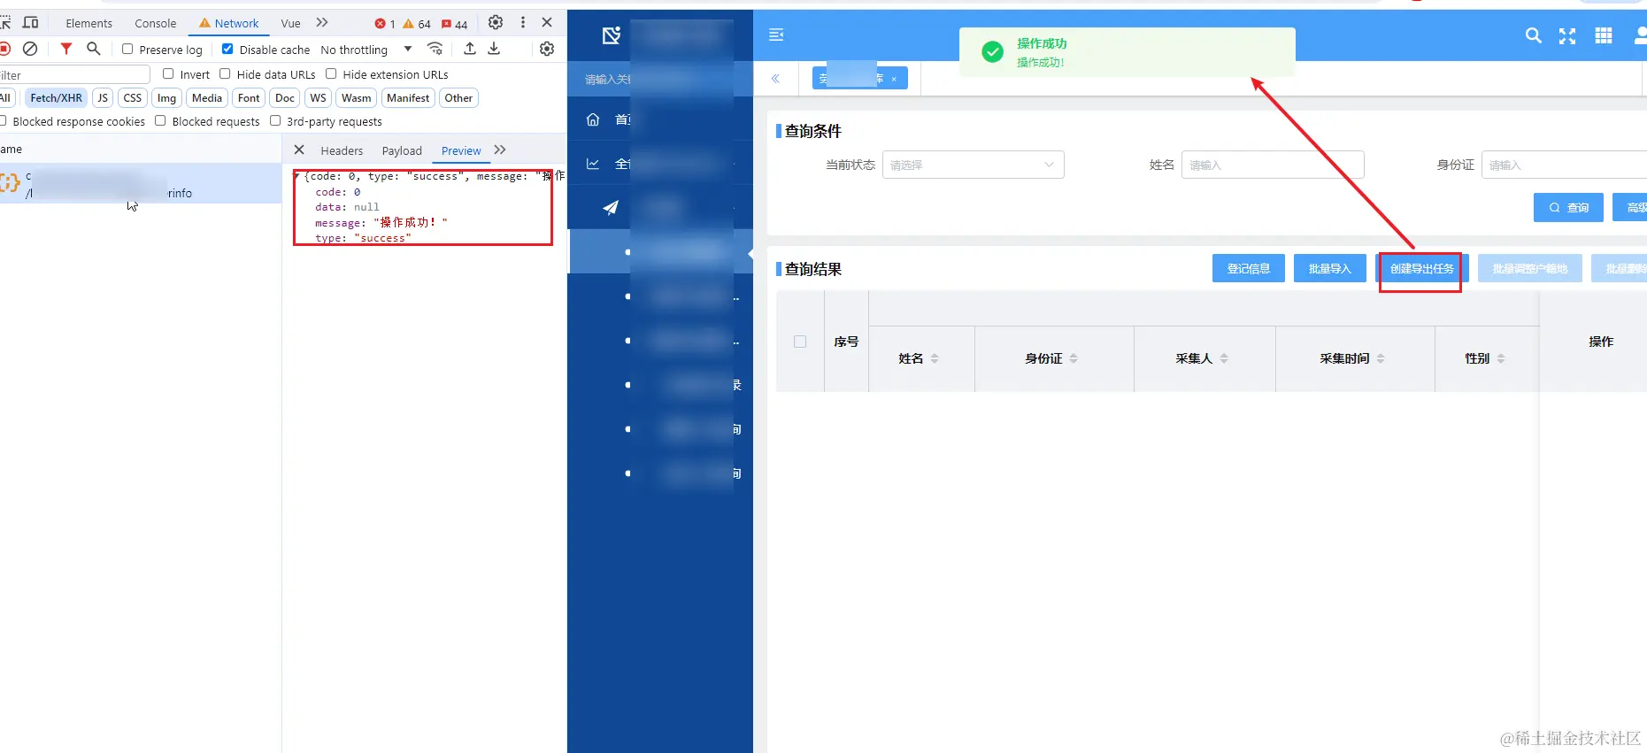The height and width of the screenshot is (753, 1647).
Task: Click the app logo icon
Action: pos(612,35)
